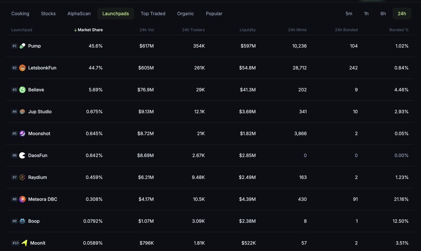Click Boop's $1.07M volume value
This screenshot has height=251, width=421.
(146, 221)
